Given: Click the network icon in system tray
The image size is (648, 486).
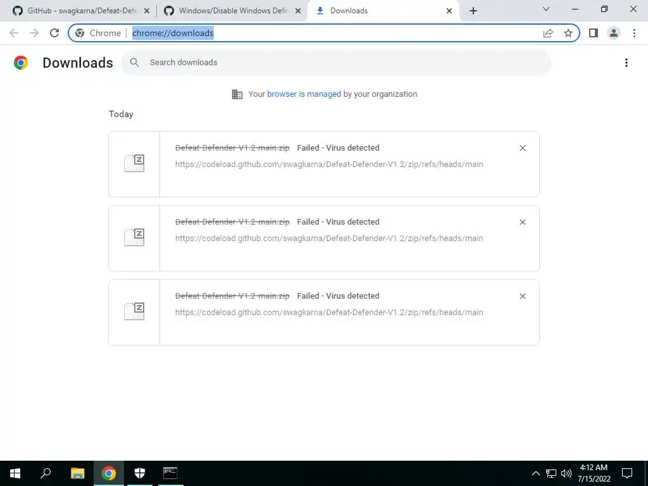Looking at the screenshot, I should tap(551, 473).
